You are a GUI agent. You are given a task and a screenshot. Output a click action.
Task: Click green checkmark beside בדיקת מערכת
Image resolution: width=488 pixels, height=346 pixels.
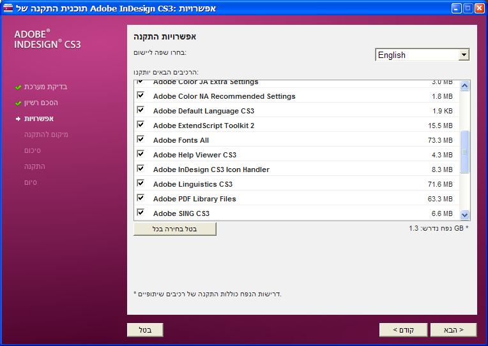tap(18, 87)
